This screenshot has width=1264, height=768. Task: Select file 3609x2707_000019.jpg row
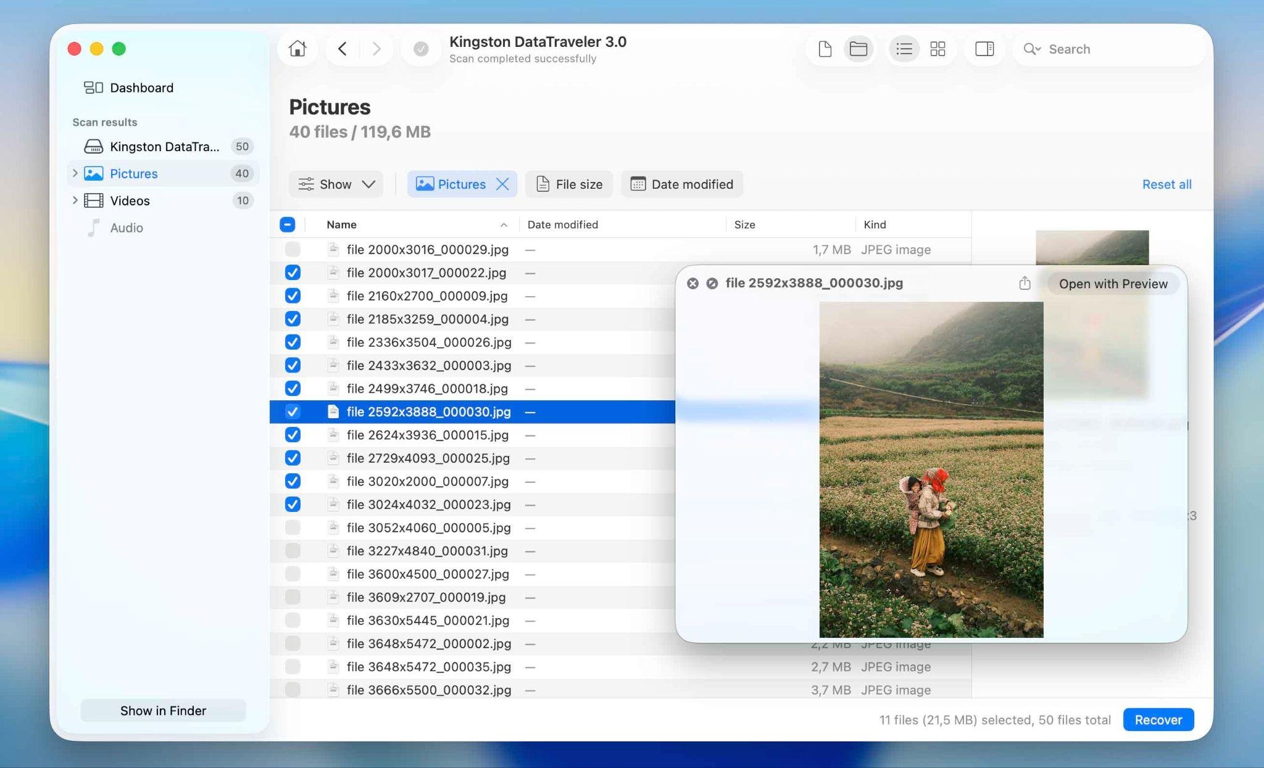pyautogui.click(x=472, y=597)
